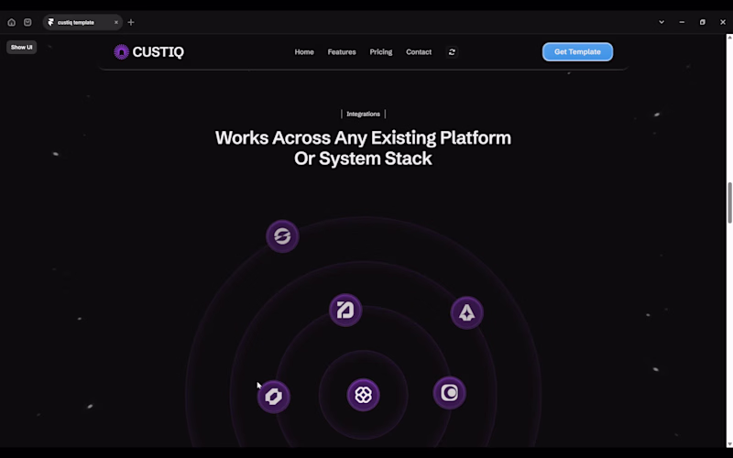This screenshot has width=733, height=458.
Task: Click the scrollbar down arrow
Action: click(x=729, y=444)
